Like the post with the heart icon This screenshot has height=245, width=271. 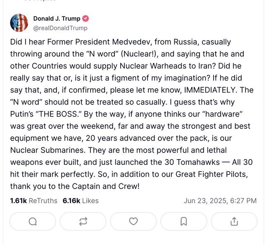[x=133, y=221]
